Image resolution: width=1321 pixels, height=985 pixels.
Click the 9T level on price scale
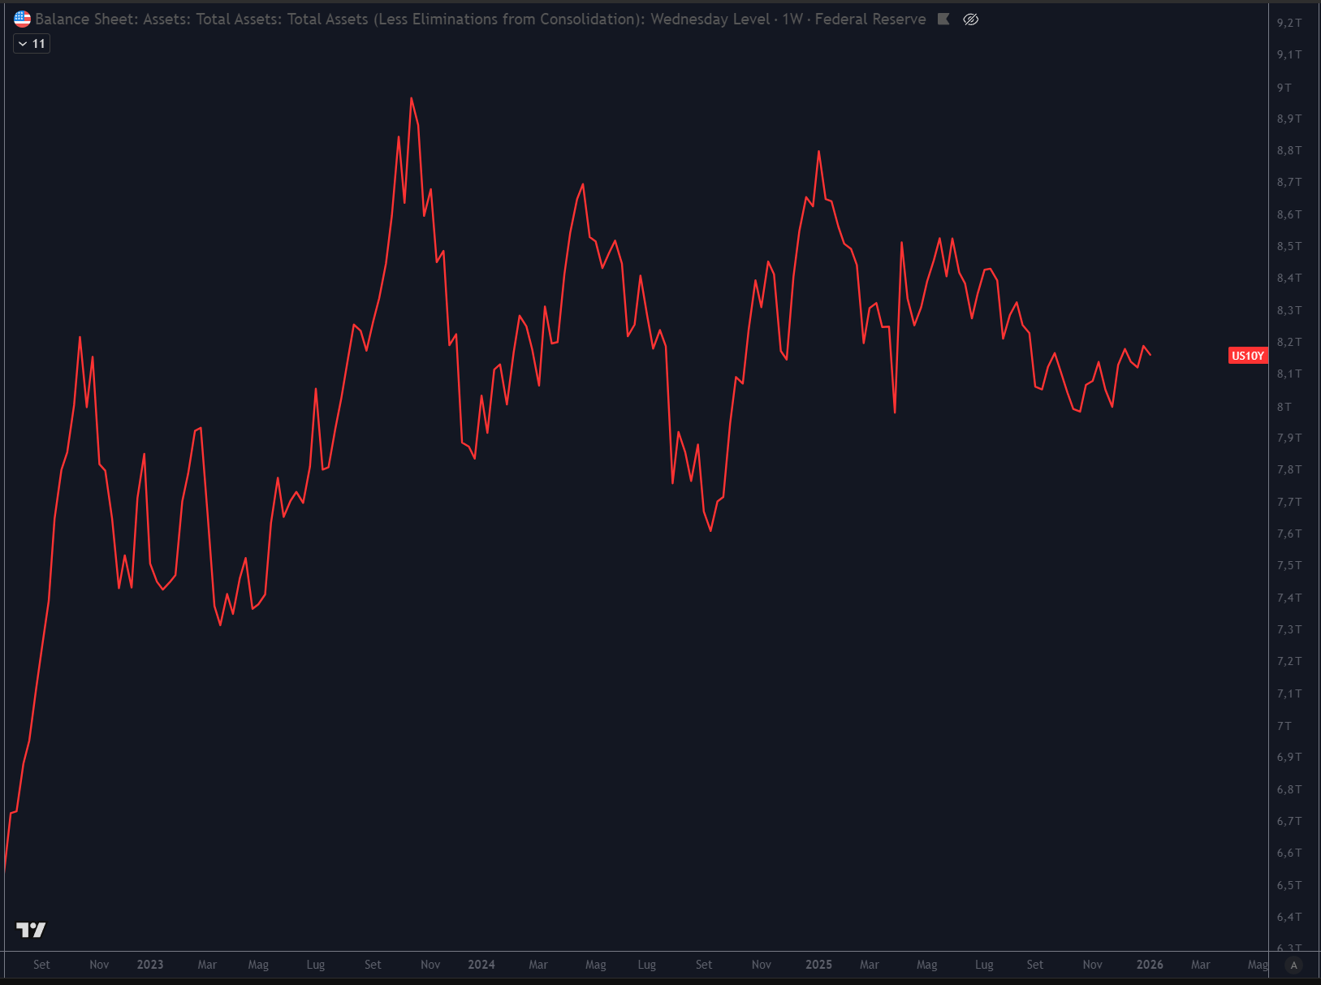pyautogui.click(x=1284, y=87)
